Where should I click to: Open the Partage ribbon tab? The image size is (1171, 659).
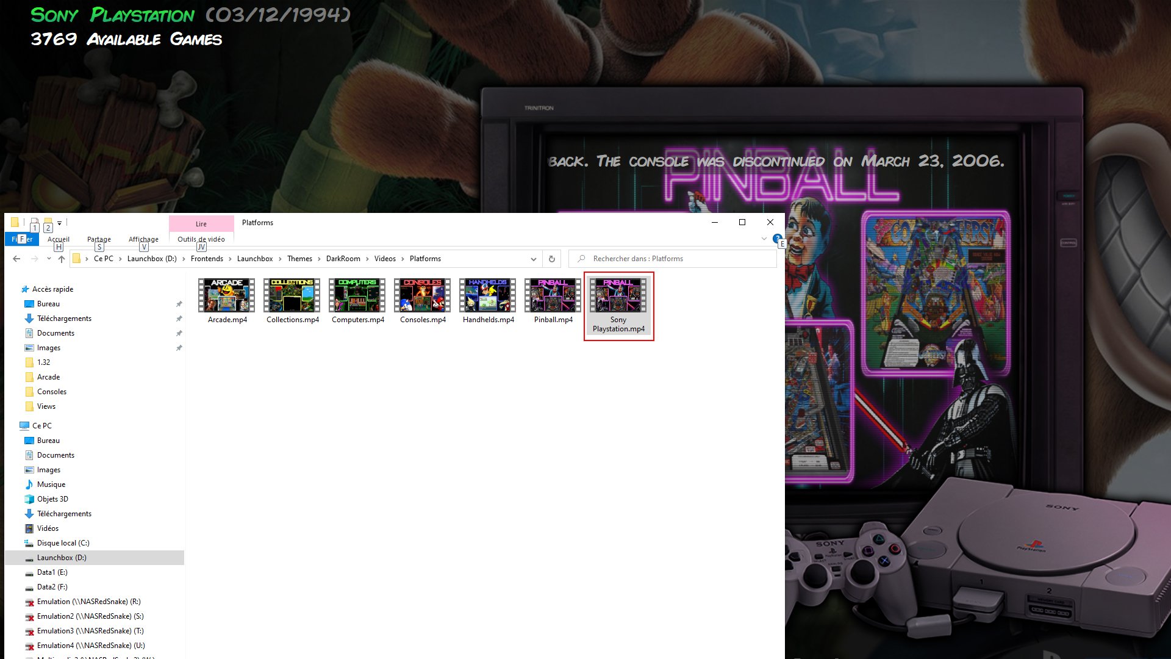click(99, 239)
